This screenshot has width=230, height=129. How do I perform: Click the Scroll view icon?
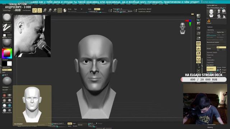tap(198, 23)
